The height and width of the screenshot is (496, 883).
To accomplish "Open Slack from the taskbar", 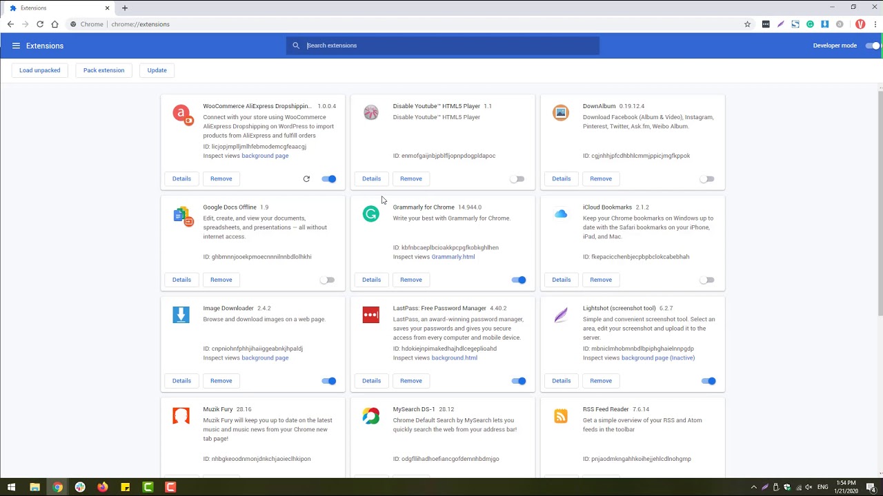I will pyautogui.click(x=80, y=487).
